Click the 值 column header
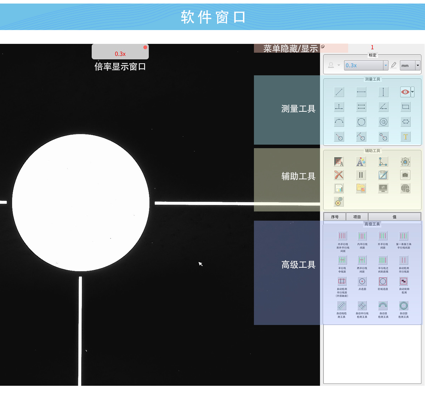This screenshot has width=425, height=401. (x=394, y=217)
